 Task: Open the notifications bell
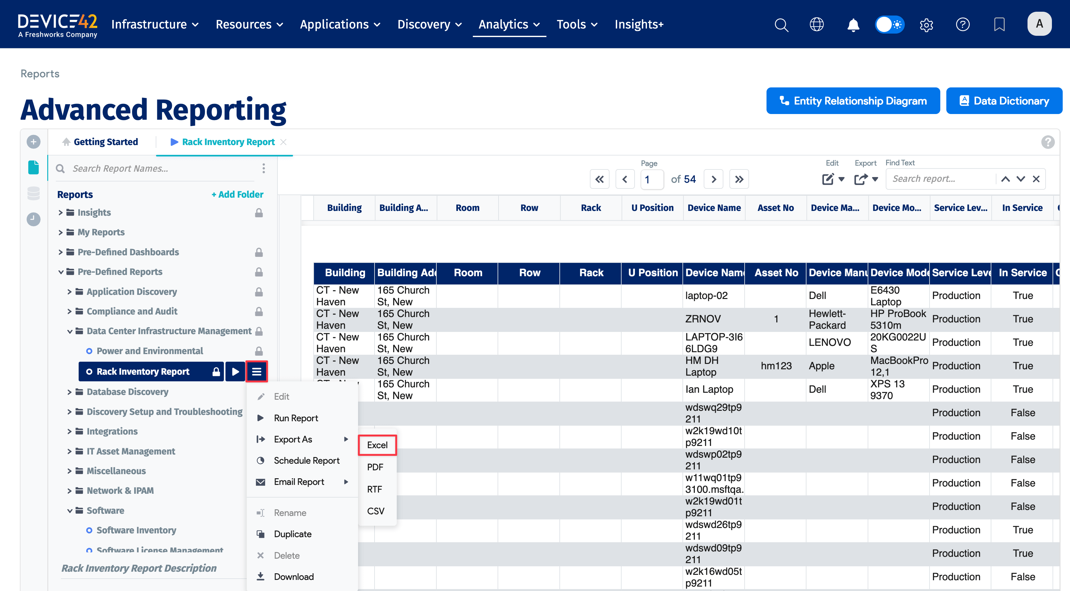coord(853,24)
